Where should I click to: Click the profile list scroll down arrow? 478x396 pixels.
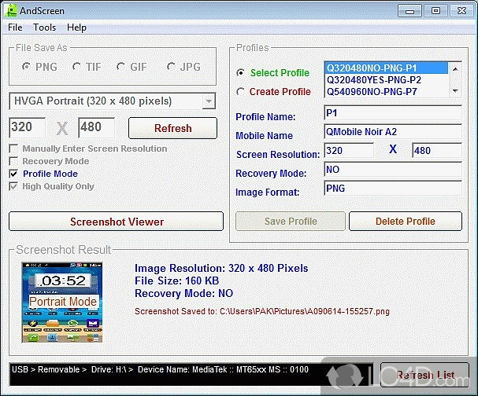(455, 90)
